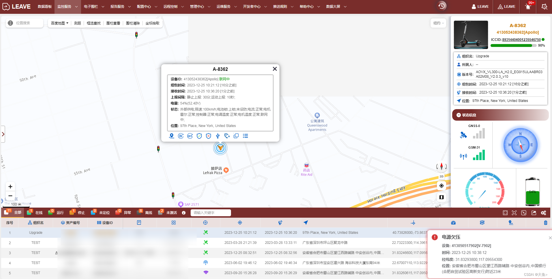The width and height of the screenshot is (552, 279).
Task: Select map type 百度地图 dropdown
Action: (60, 23)
